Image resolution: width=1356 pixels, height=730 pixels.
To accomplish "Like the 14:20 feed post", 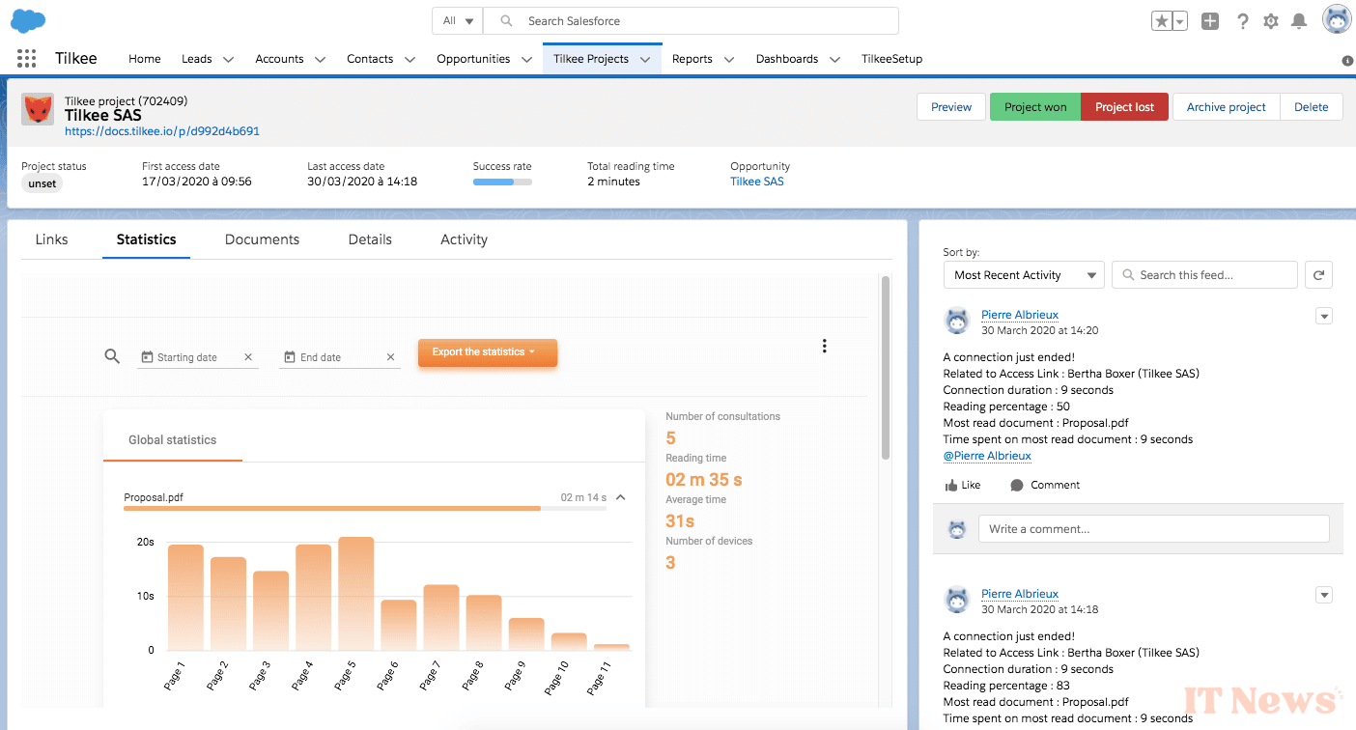I will pyautogui.click(x=963, y=485).
